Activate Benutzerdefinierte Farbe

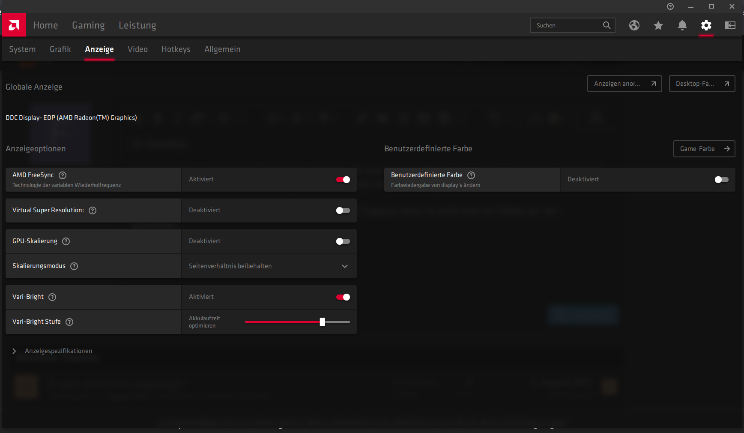click(x=721, y=180)
